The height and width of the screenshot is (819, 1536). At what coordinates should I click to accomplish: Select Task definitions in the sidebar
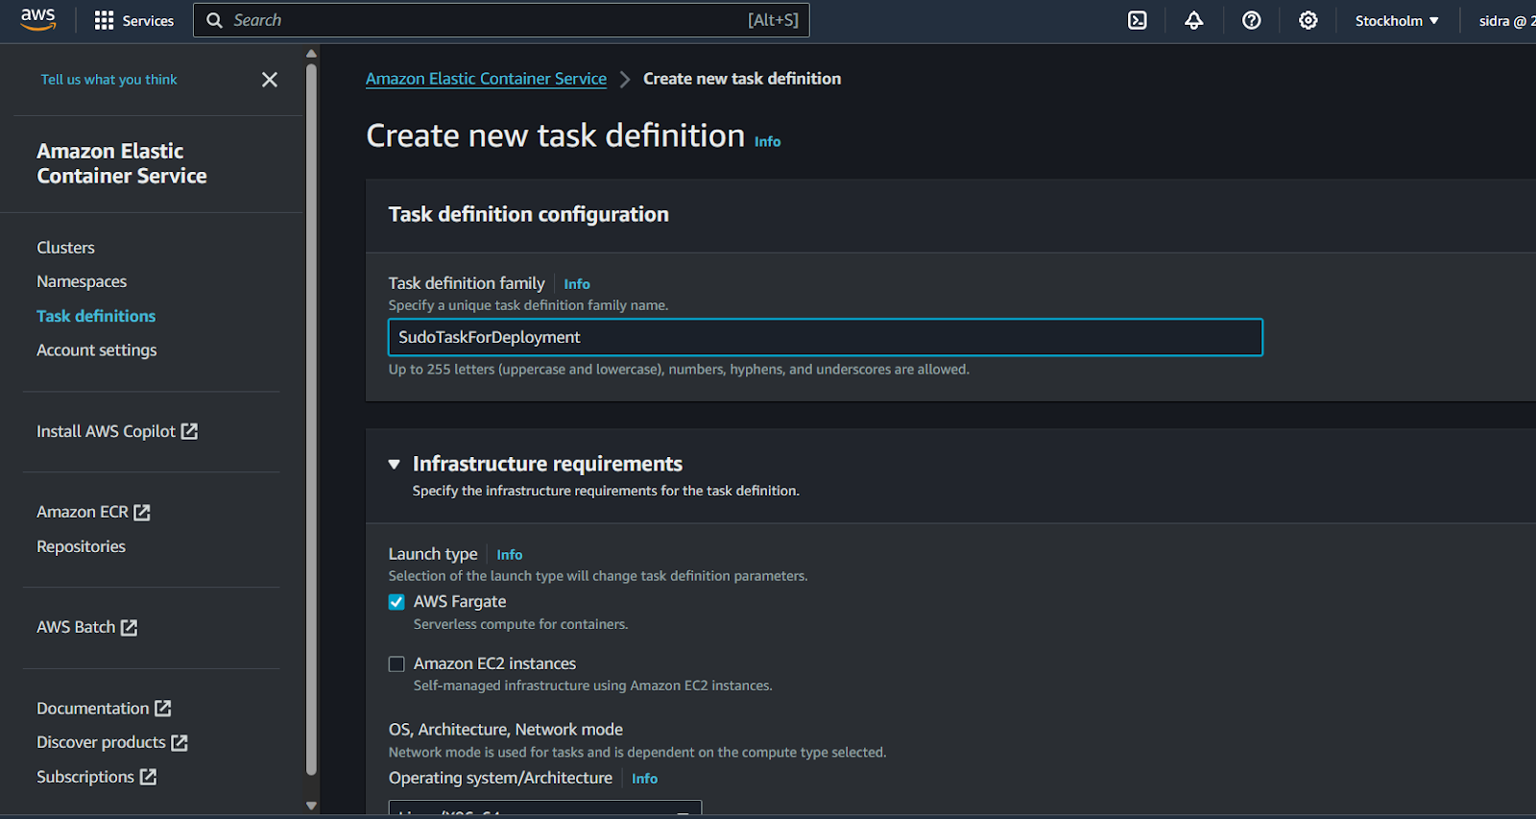coord(96,316)
